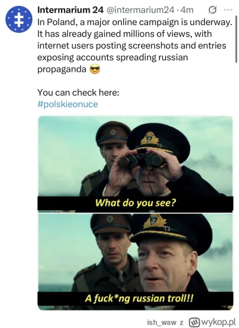Click the vertical scrollbar beside the post
Screen dimensions: 239x328
[236, 41]
